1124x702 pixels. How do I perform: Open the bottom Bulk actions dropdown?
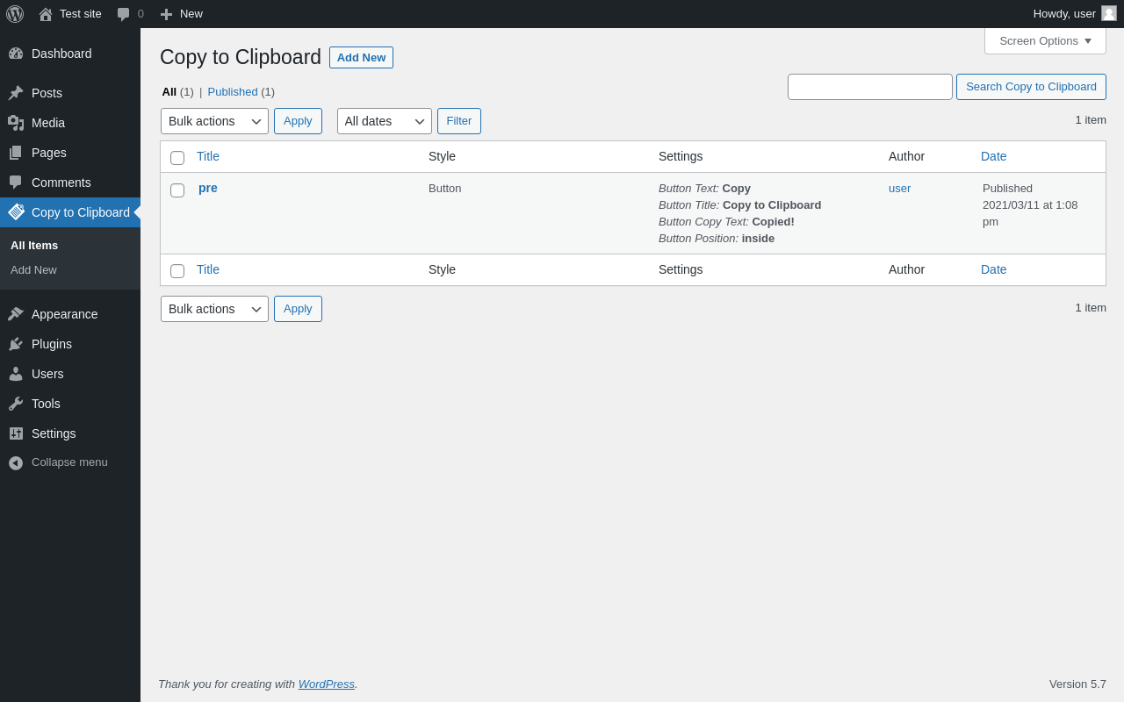[214, 309]
